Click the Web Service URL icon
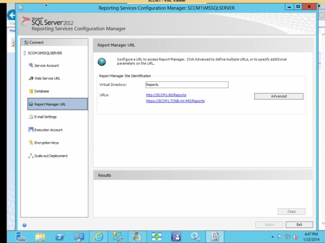Viewport: 325px width, 243px height. [x=31, y=78]
